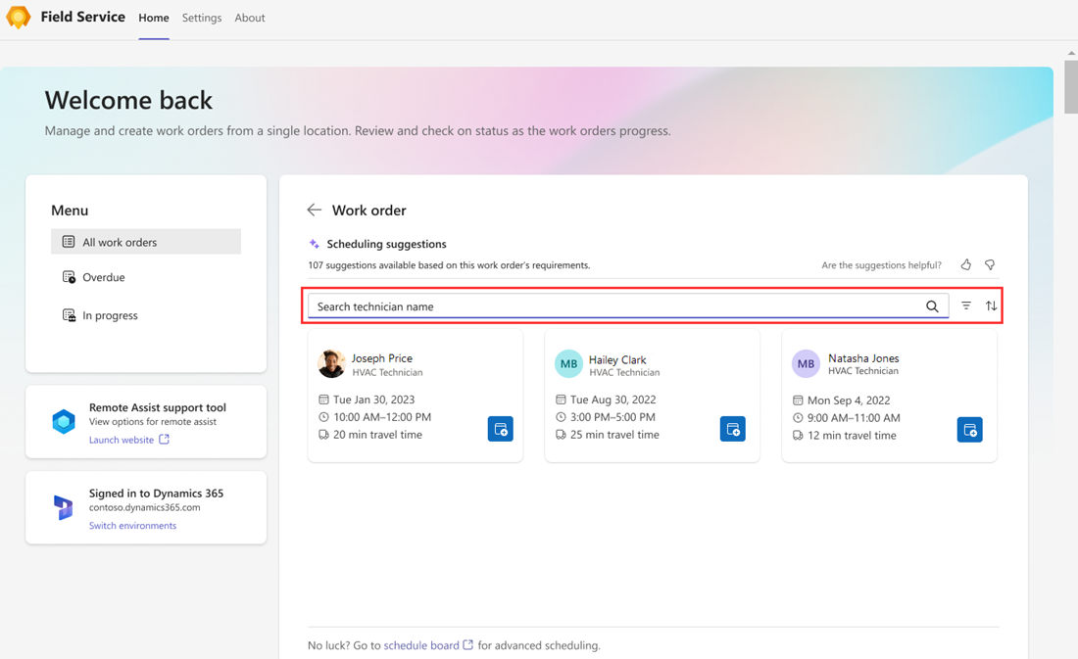This screenshot has height=659, width=1078.
Task: Click 20 min travel time text
Action: [x=377, y=435]
